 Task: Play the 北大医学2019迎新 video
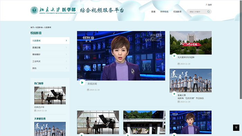pos(174,56)
